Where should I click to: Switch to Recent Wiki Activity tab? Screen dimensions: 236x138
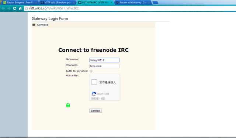tap(133, 3)
